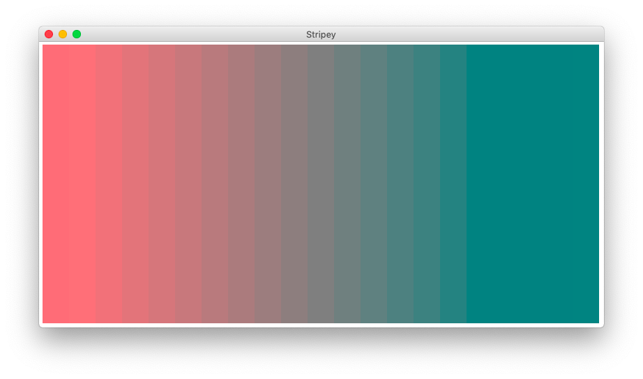
Task: Pick the narrow stripe touching the wide teal block
Action: tap(453, 183)
